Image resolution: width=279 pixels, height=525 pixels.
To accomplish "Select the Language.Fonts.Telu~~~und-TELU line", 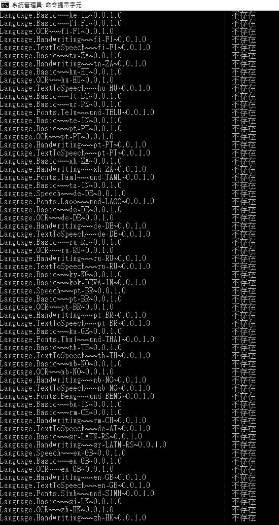I will coord(77,113).
